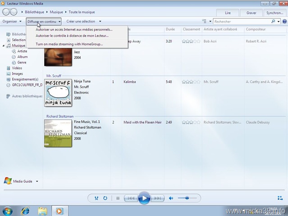Toggle repeat in playback controls
The width and height of the screenshot is (288, 216).
[105, 198]
